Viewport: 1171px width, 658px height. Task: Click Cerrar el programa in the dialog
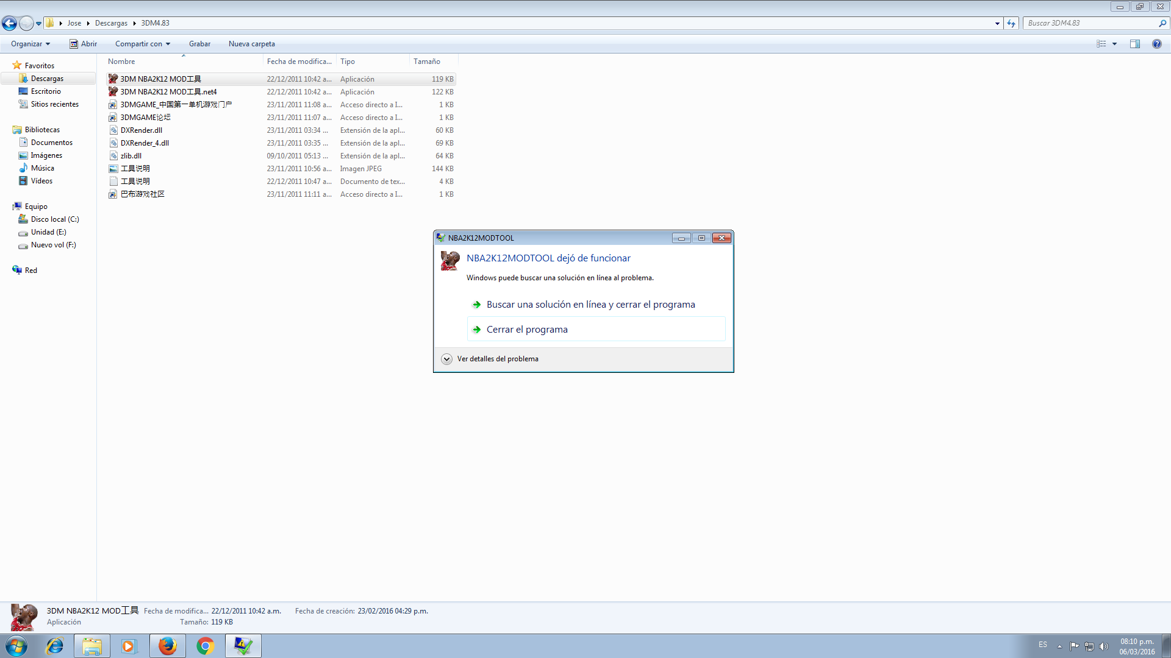tap(596, 330)
